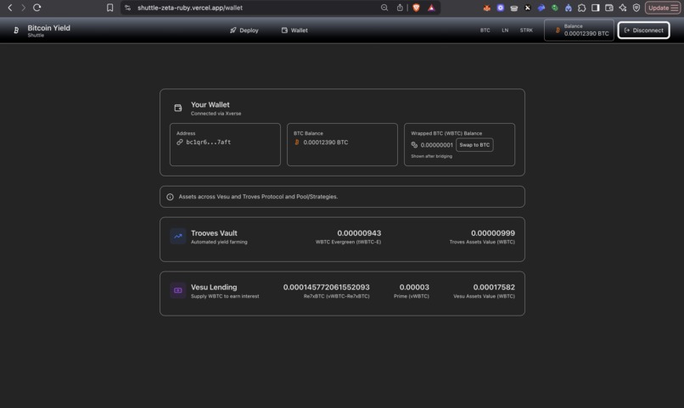Click 'Connected via Xverse' text
This screenshot has width=684, height=408.
[216, 114]
